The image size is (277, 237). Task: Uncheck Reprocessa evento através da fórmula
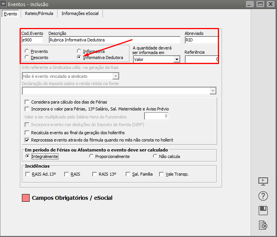tap(27, 140)
